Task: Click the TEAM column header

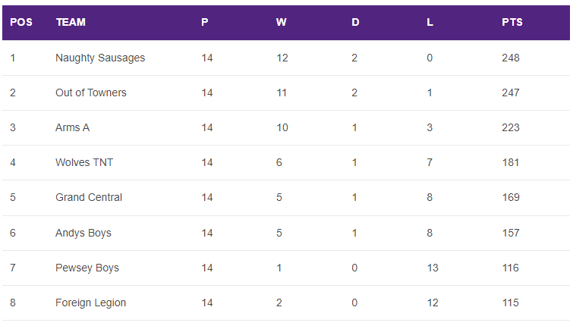Action: pos(71,22)
